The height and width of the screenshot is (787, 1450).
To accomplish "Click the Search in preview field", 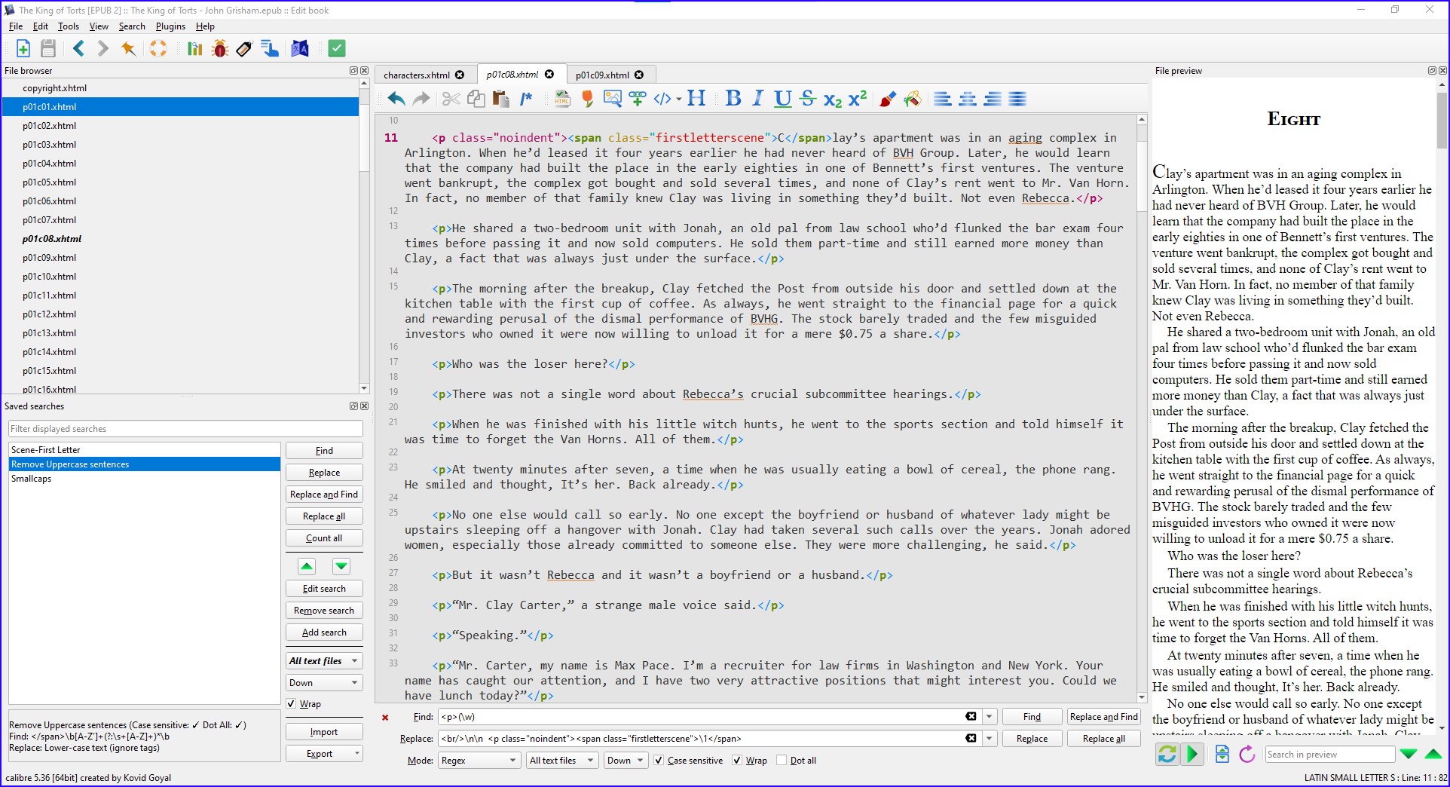I will pos(1330,754).
